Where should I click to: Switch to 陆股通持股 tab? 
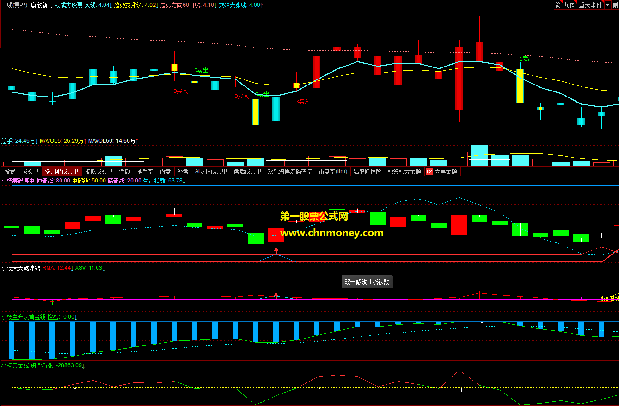point(367,171)
